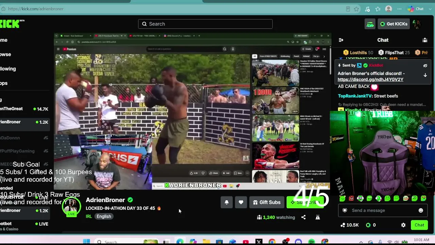The width and height of the screenshot is (435, 245).
Task: Open the Kick user avatar menu
Action: coord(417,24)
